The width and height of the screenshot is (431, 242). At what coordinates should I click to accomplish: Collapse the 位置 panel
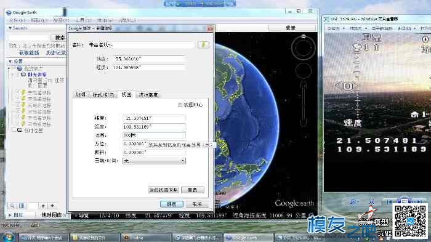tap(10, 61)
